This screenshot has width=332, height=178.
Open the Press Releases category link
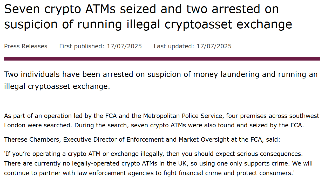pos(26,46)
